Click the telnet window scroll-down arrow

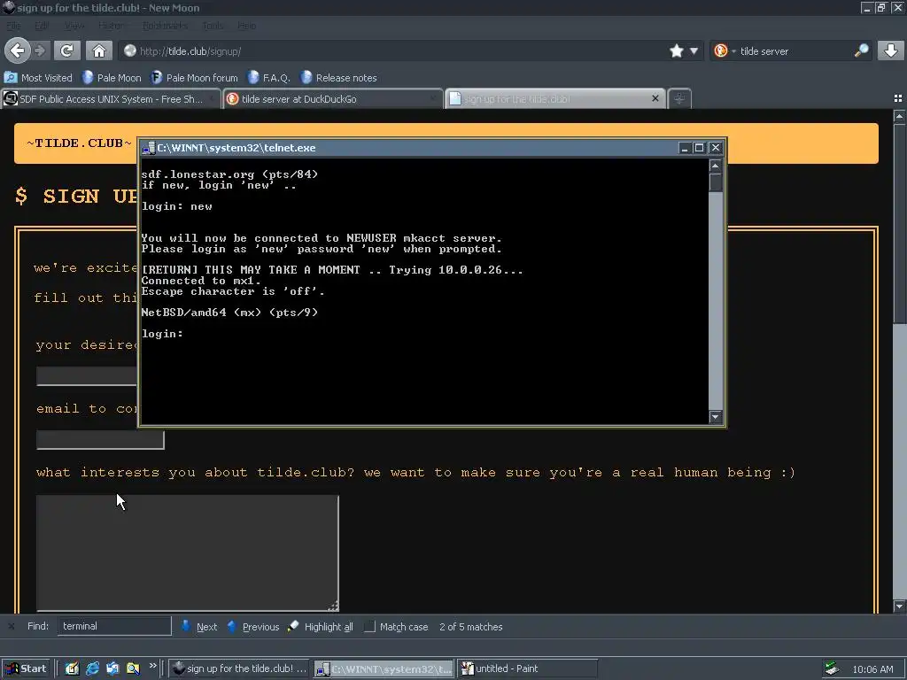click(716, 417)
